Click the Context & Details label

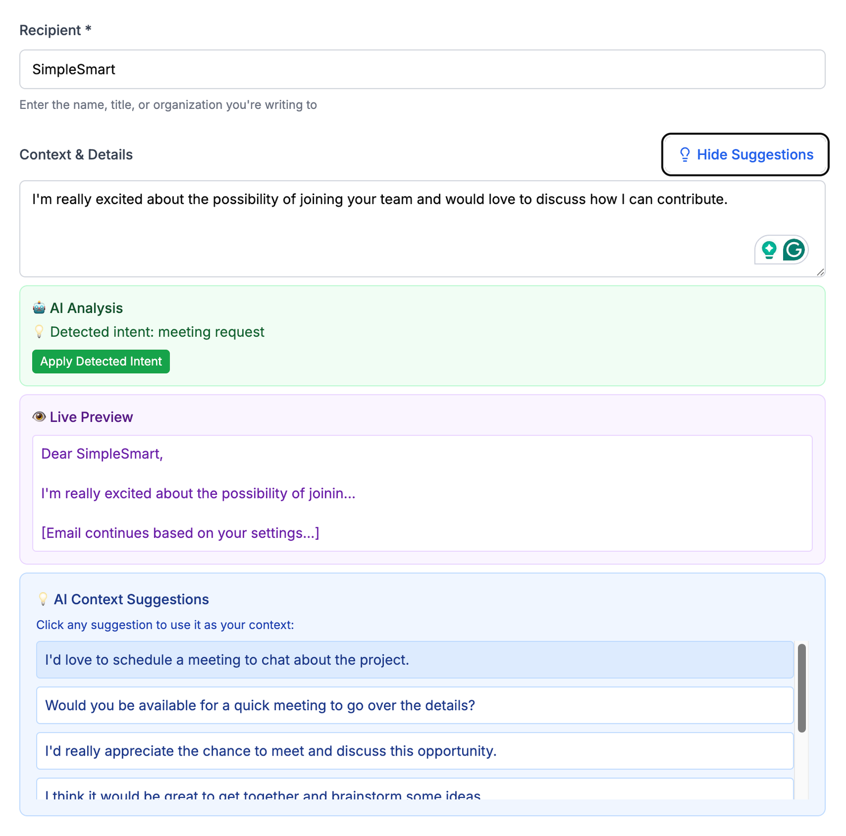coord(76,154)
